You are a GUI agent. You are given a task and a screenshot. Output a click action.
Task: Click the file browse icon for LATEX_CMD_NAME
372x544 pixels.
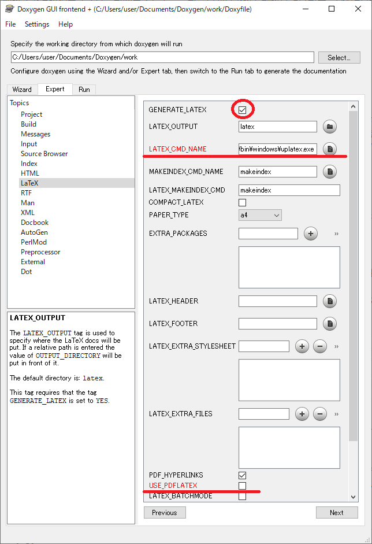[x=329, y=149]
